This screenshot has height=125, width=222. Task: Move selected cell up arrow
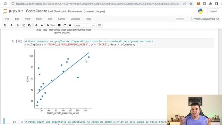click(x=36, y=25)
